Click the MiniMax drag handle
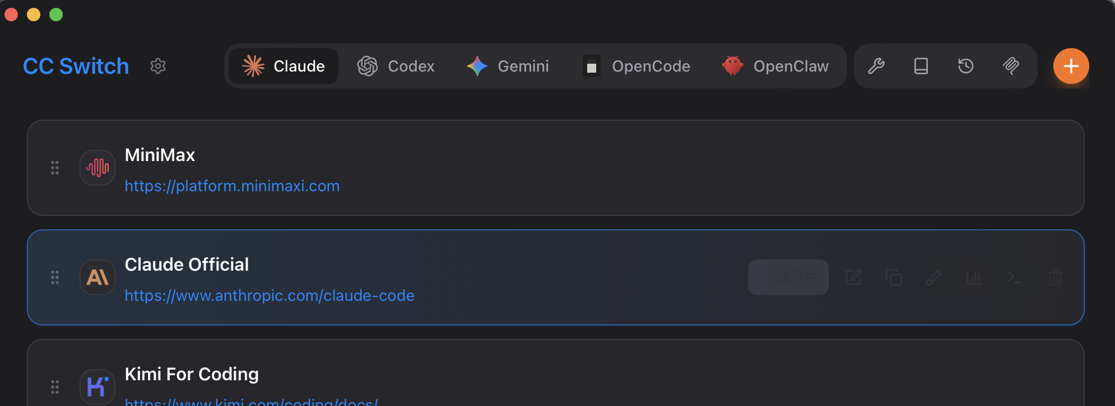Viewport: 1115px width, 406px height. pos(55,168)
